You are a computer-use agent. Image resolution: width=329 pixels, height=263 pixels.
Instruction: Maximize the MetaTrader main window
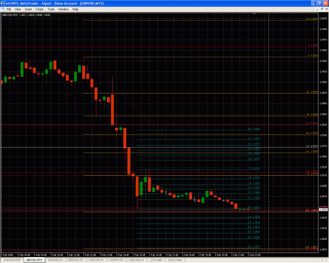click(320, 3)
